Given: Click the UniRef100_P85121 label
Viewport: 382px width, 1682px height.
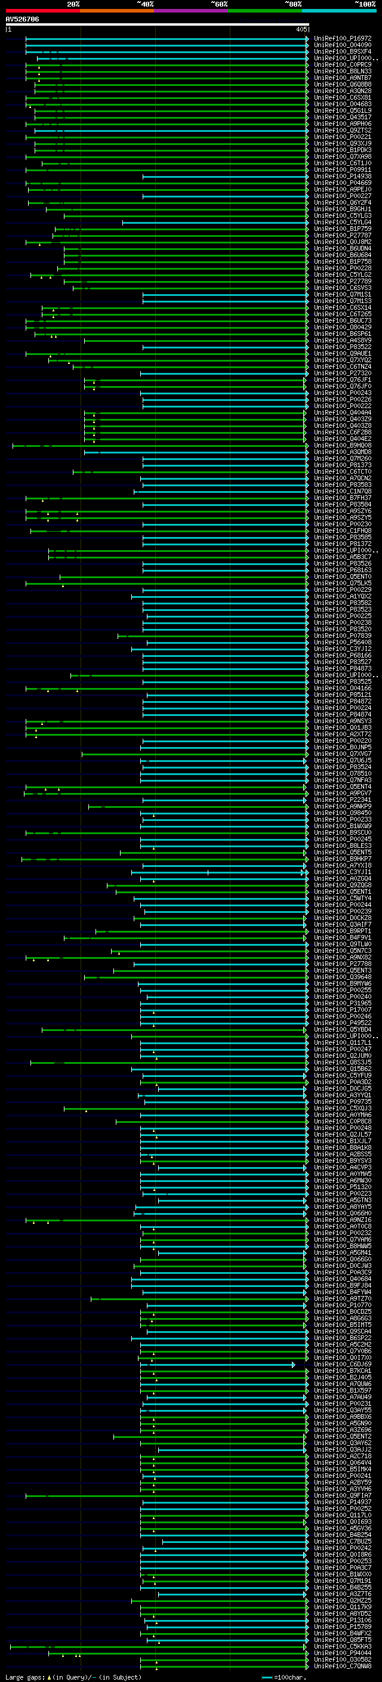Looking at the screenshot, I should [x=343, y=695].
